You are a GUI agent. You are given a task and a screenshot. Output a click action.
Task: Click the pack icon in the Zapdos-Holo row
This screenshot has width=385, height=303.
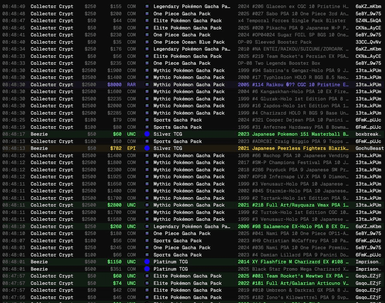(147, 106)
